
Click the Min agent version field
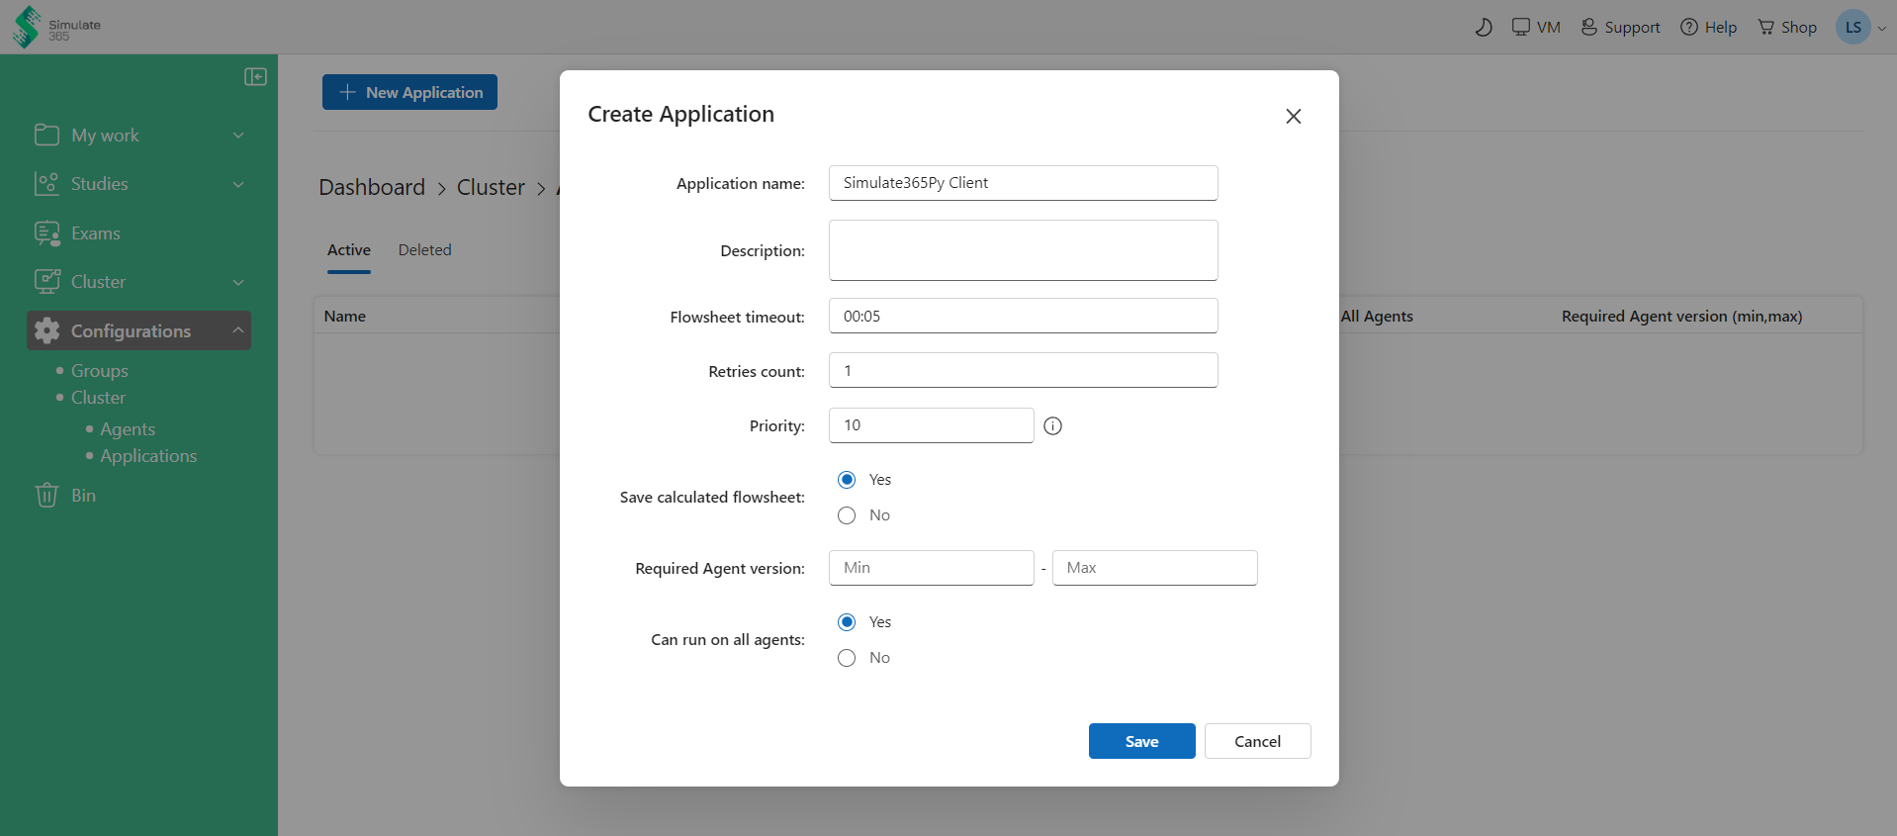tap(931, 568)
